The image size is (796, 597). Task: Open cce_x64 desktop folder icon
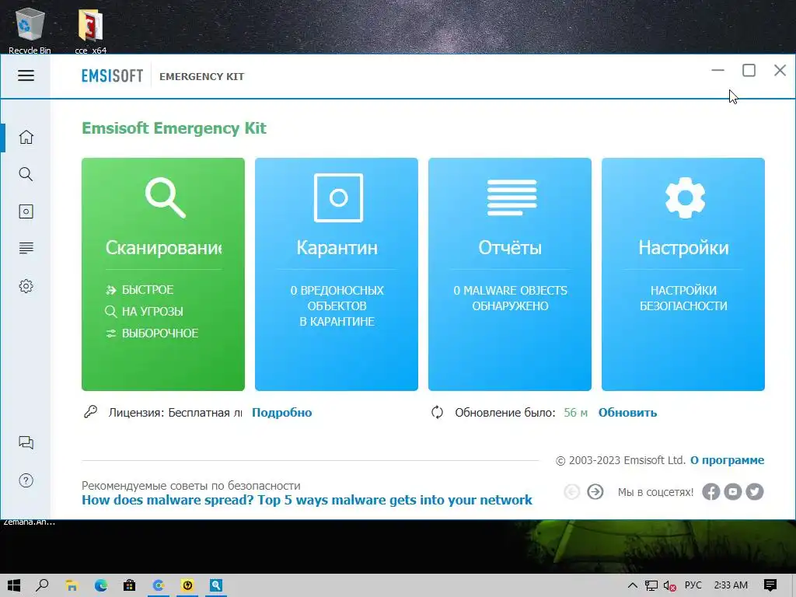tap(90, 30)
